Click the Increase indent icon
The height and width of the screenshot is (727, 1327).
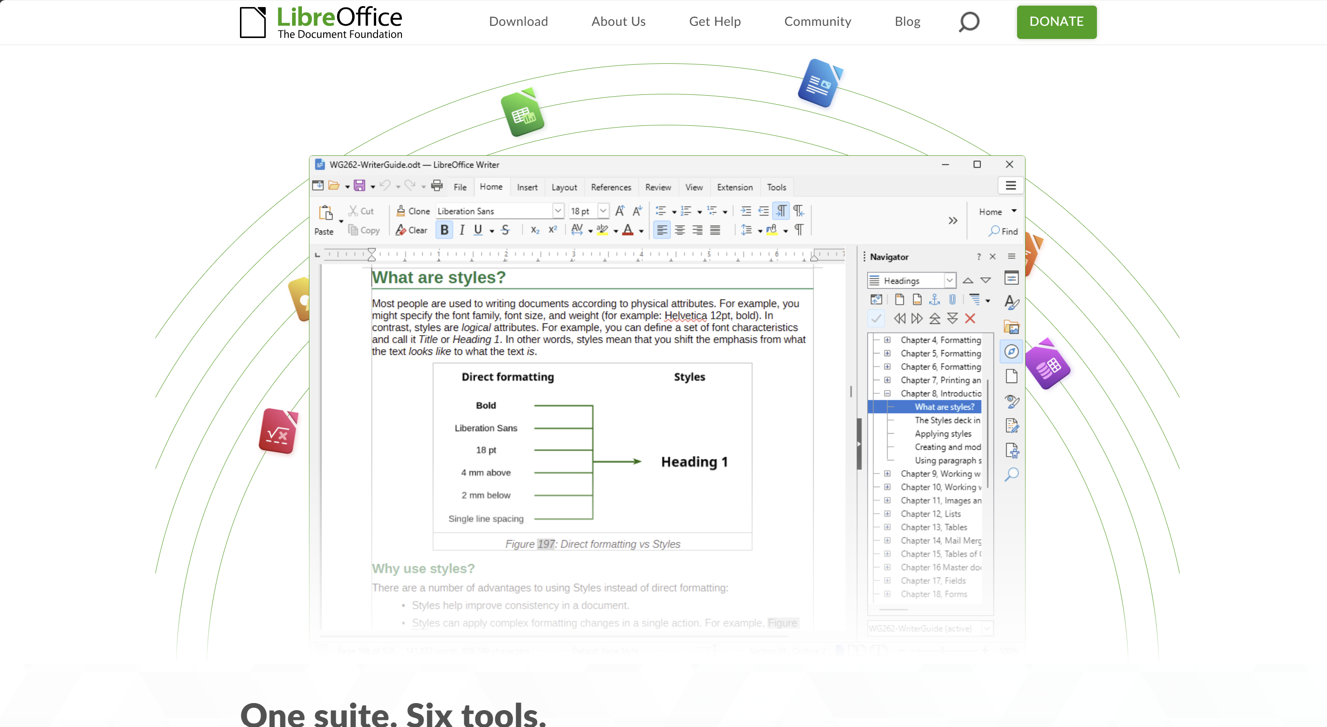(745, 211)
